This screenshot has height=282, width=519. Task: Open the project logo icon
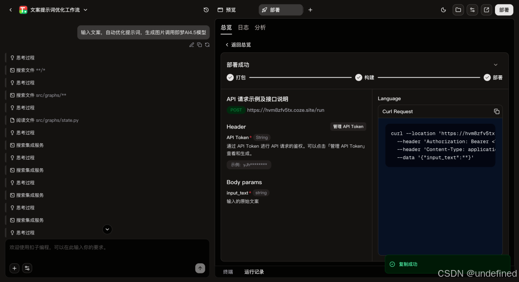(23, 10)
